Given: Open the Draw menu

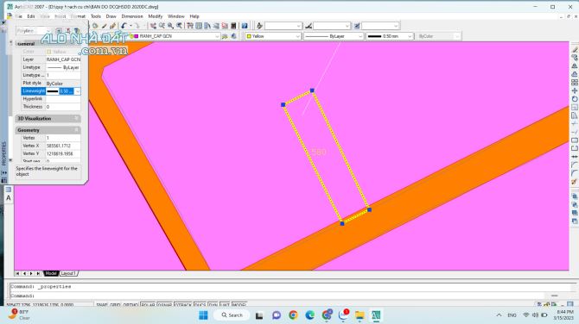Looking at the screenshot, I should 111,16.
